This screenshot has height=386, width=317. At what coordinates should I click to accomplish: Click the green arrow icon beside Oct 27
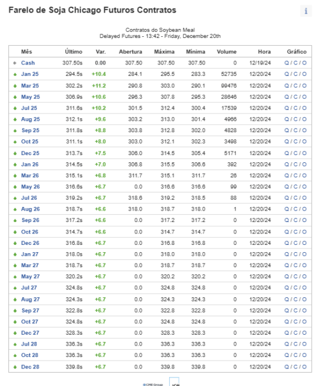pyautogui.click(x=15, y=322)
